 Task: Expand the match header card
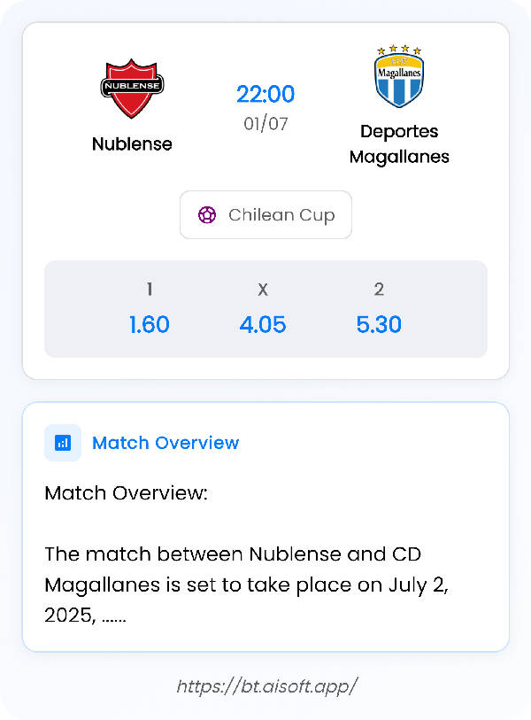(x=265, y=195)
